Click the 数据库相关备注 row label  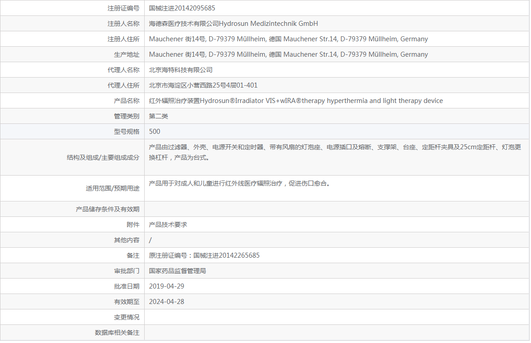pos(117,333)
